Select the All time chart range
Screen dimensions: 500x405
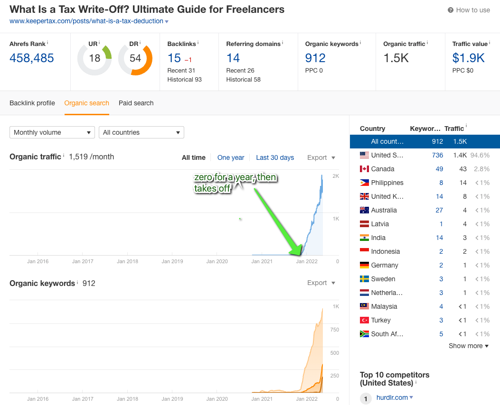194,157
